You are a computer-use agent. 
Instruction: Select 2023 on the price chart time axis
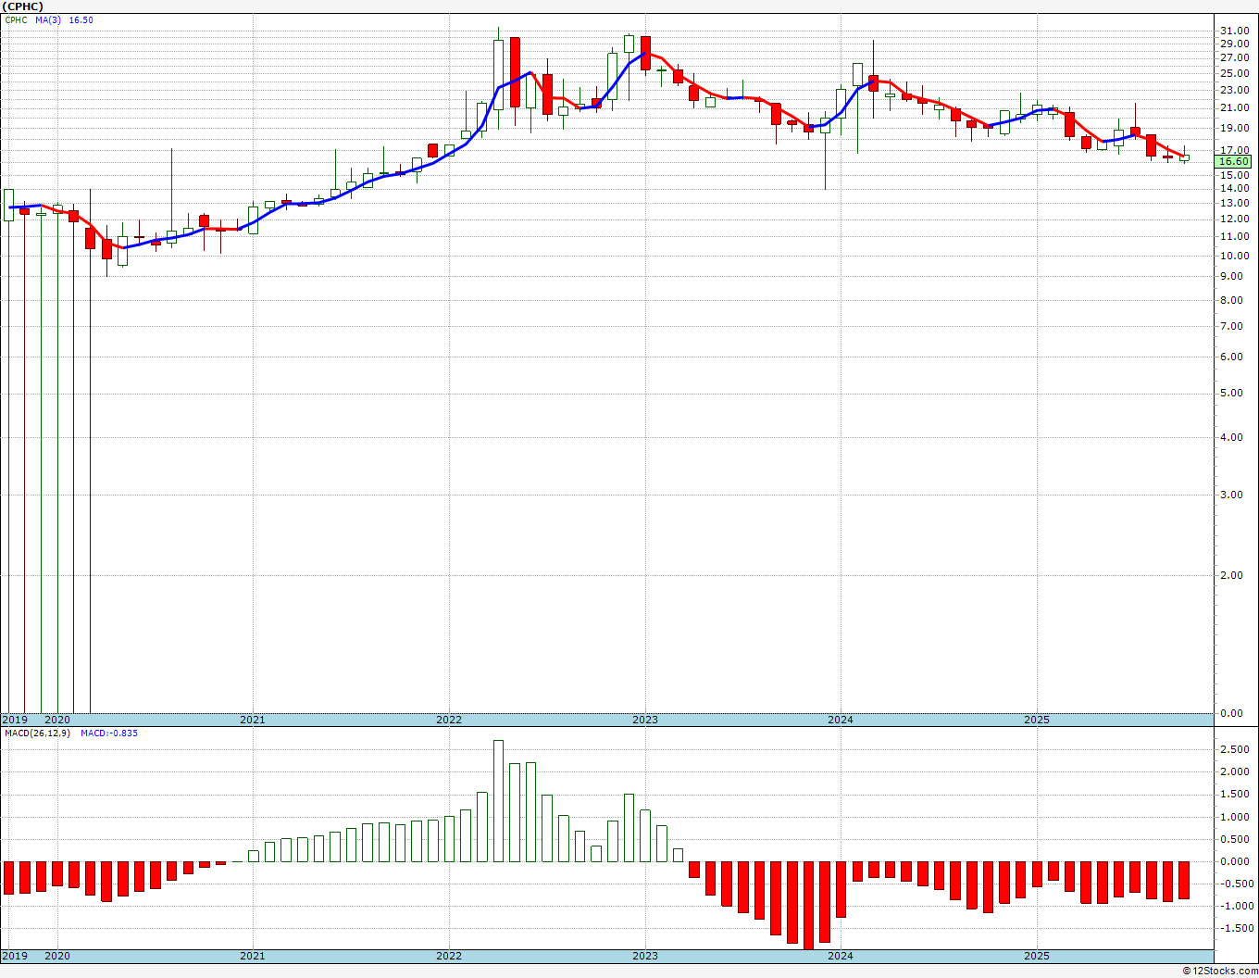click(644, 720)
